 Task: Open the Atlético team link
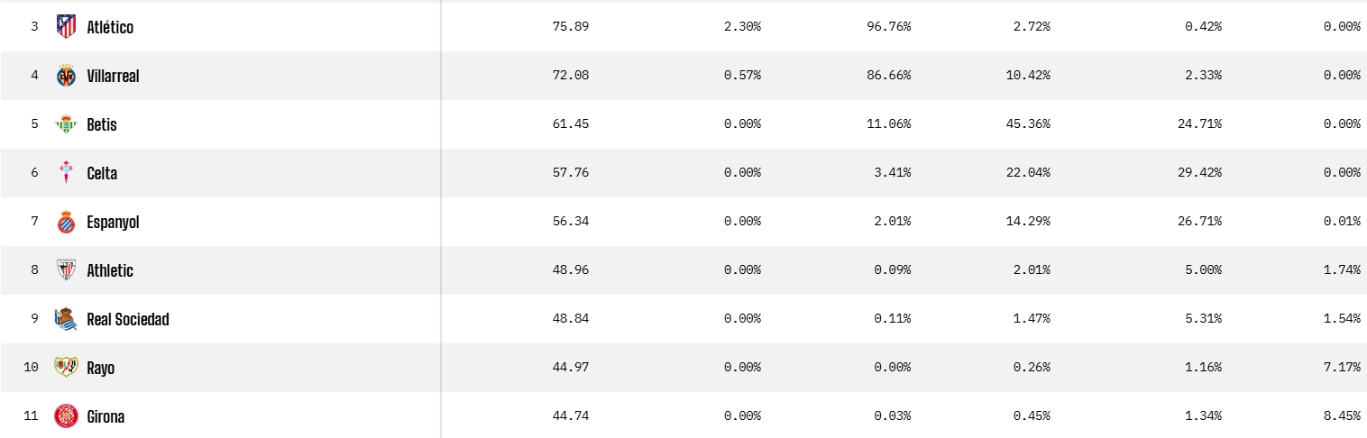tap(110, 27)
